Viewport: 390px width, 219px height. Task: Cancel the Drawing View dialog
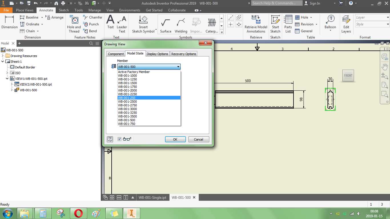pos(198,139)
